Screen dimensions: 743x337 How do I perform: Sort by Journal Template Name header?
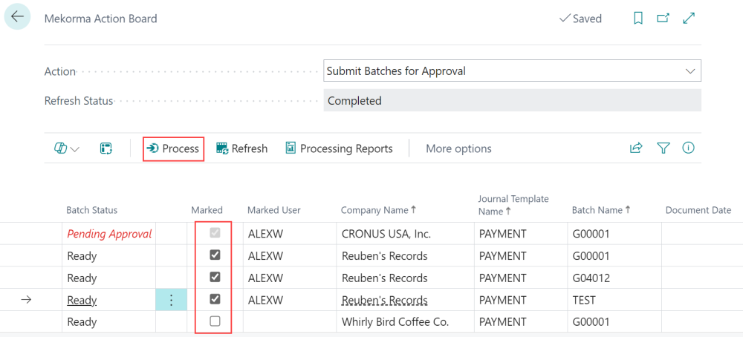(x=513, y=206)
